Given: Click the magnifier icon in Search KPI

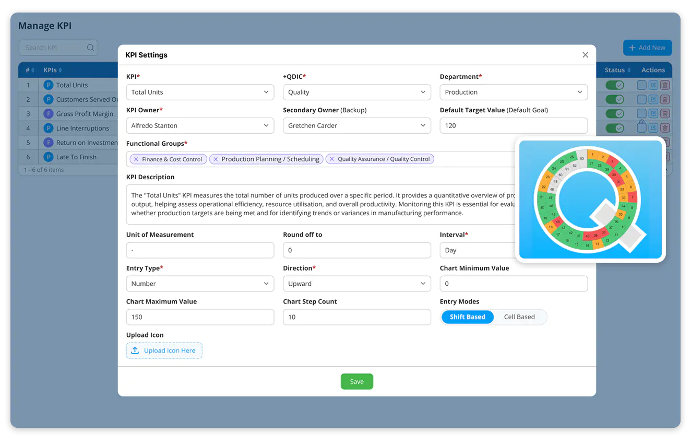Looking at the screenshot, I should [90, 48].
